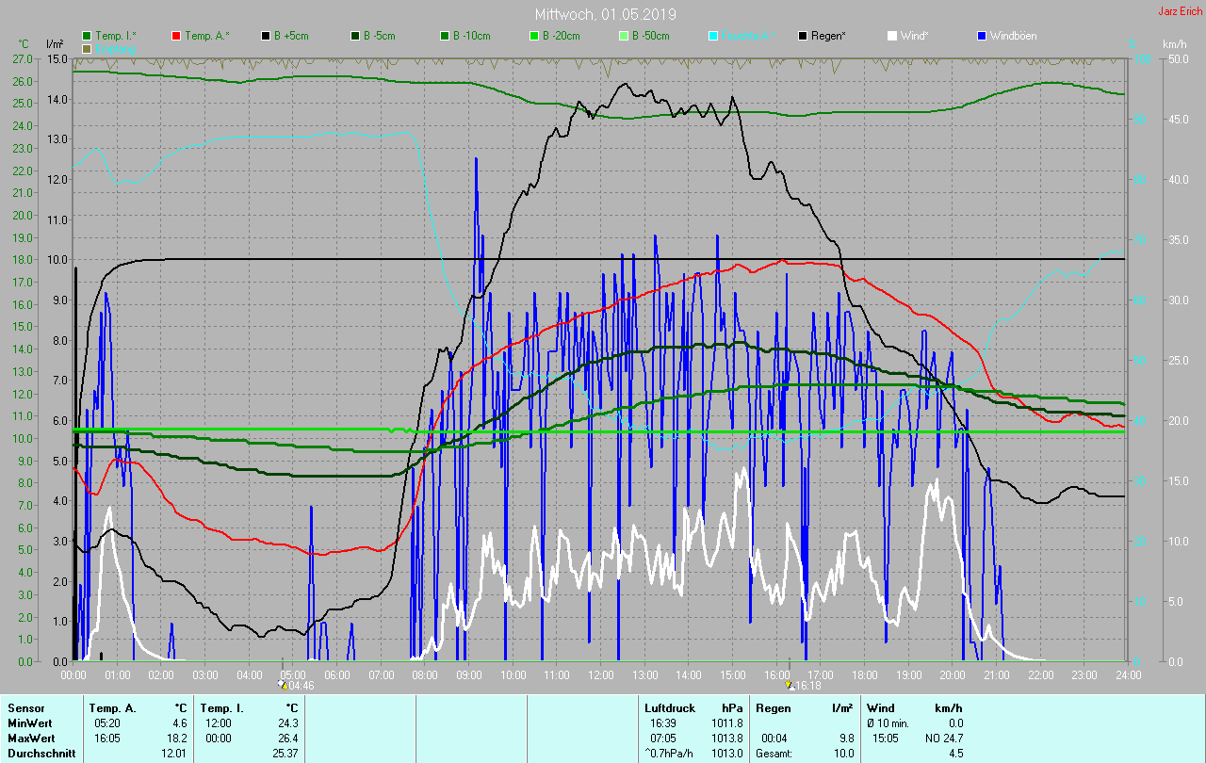Select the B +5cm legend swatch
Screen dimensions: 1206x763
266,36
